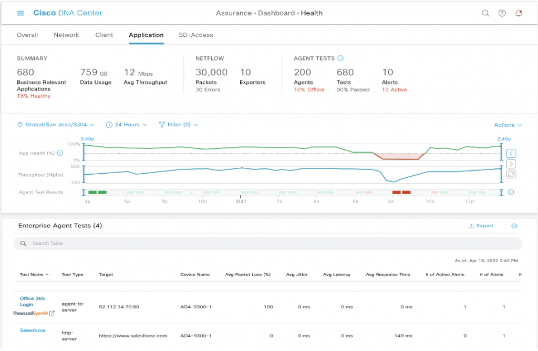
Task: Click the Export button
Action: tap(481, 226)
